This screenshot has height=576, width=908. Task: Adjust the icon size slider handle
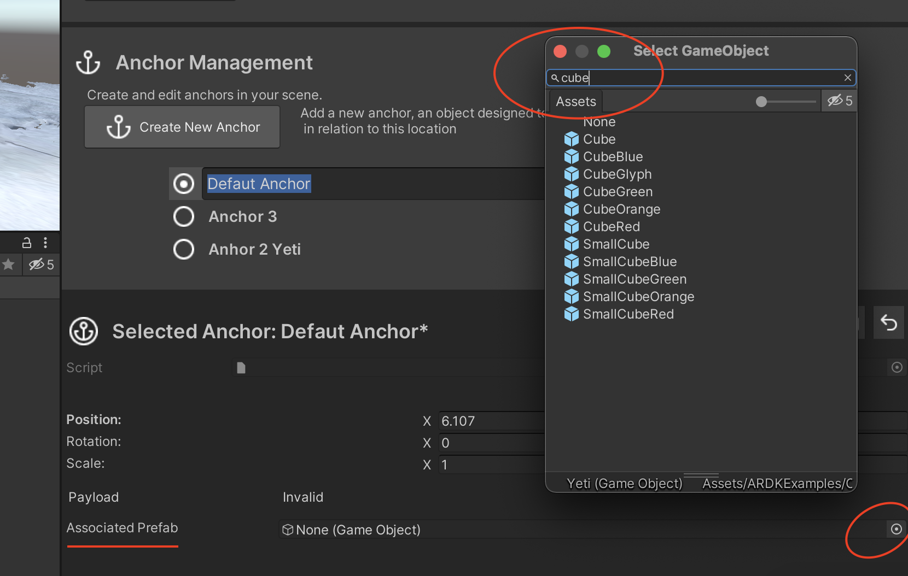click(x=761, y=102)
